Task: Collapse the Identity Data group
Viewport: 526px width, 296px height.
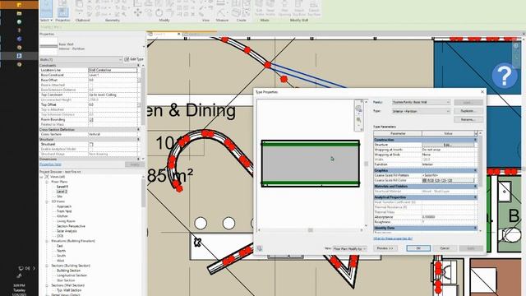Action: pos(475,229)
